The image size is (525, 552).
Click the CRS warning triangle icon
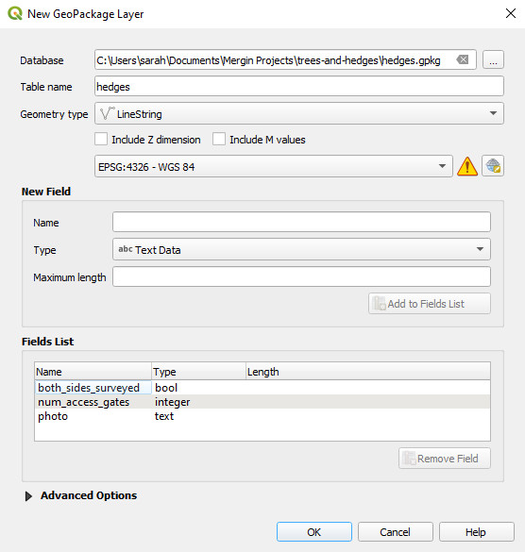coord(467,166)
